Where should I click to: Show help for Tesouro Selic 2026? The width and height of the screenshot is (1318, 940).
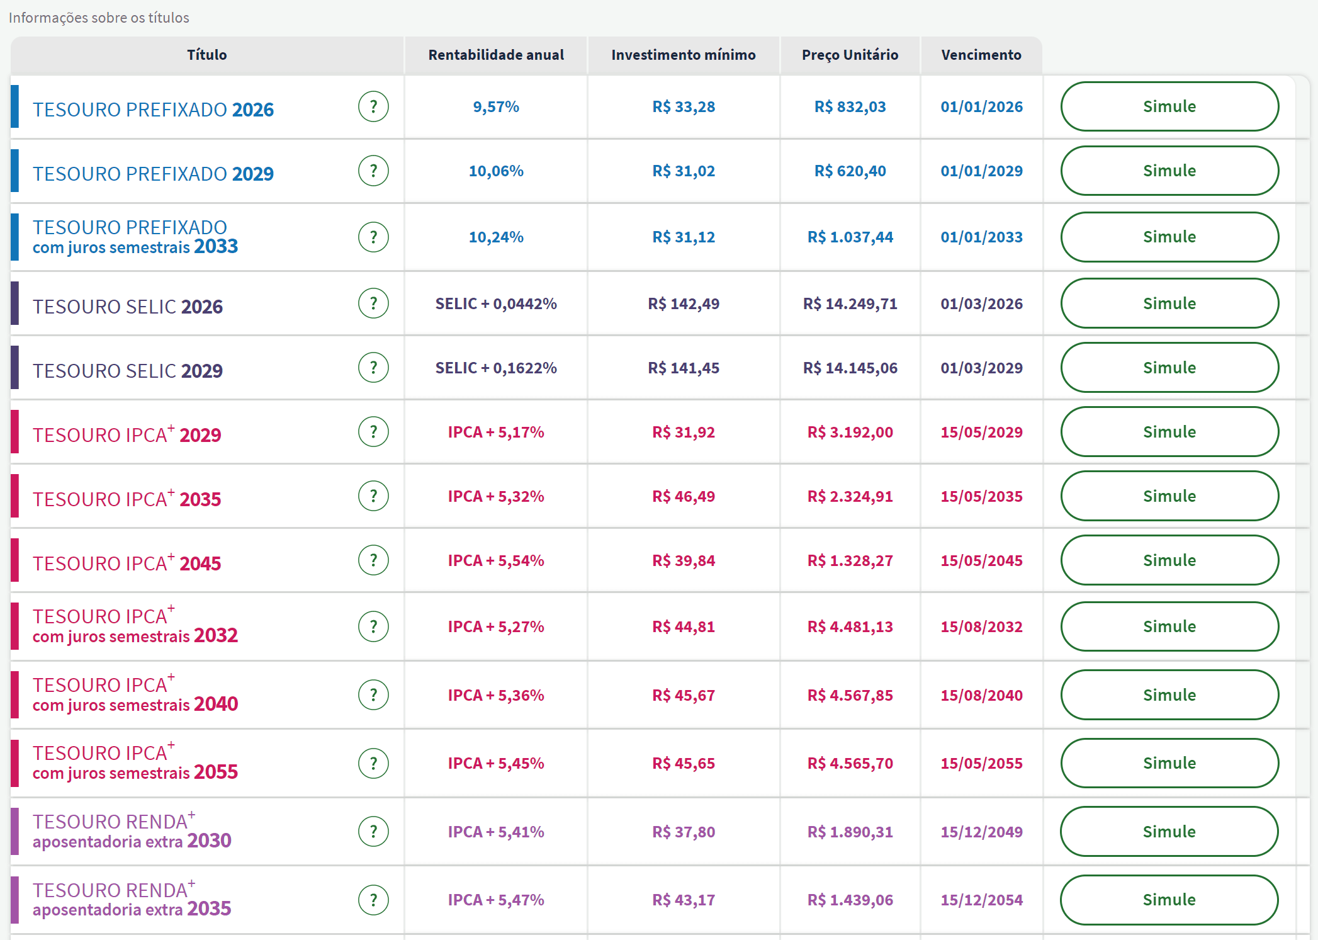(373, 303)
